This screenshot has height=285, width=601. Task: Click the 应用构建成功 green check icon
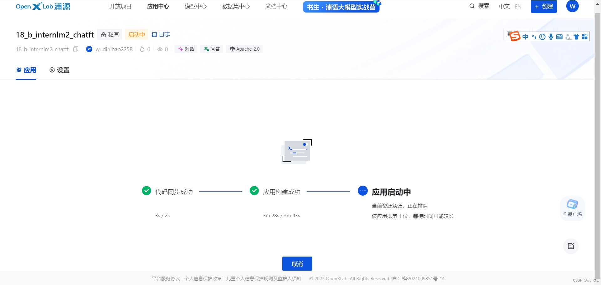254,190
